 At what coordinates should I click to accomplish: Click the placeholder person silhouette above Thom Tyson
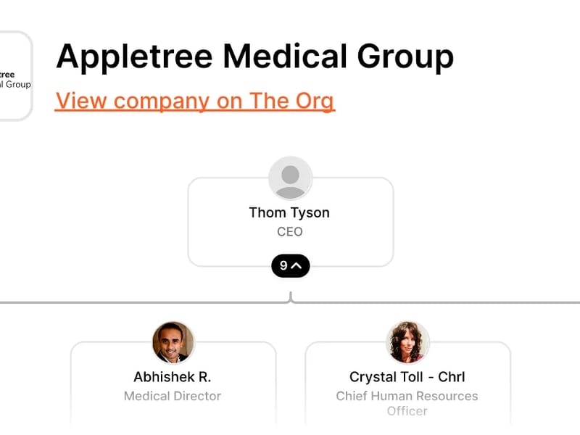(290, 178)
